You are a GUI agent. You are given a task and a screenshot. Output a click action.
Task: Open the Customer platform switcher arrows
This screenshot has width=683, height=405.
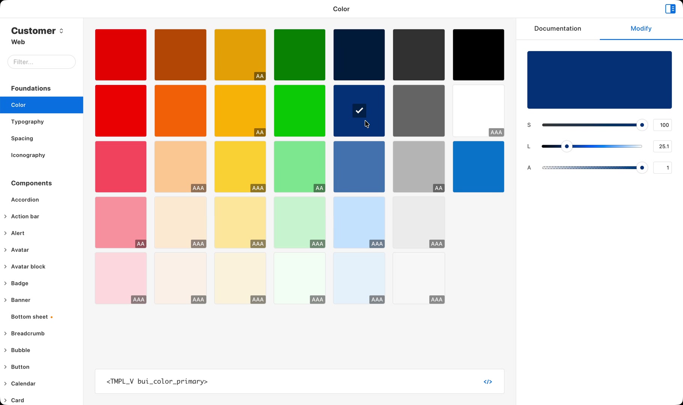pyautogui.click(x=61, y=31)
